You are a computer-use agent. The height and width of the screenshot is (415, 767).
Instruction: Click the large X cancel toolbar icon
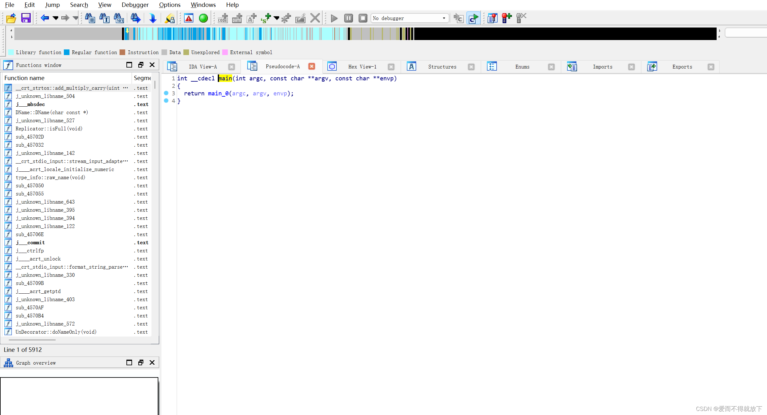point(315,18)
